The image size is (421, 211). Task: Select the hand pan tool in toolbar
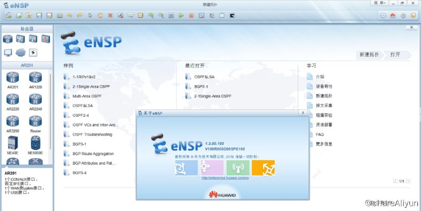point(100,15)
